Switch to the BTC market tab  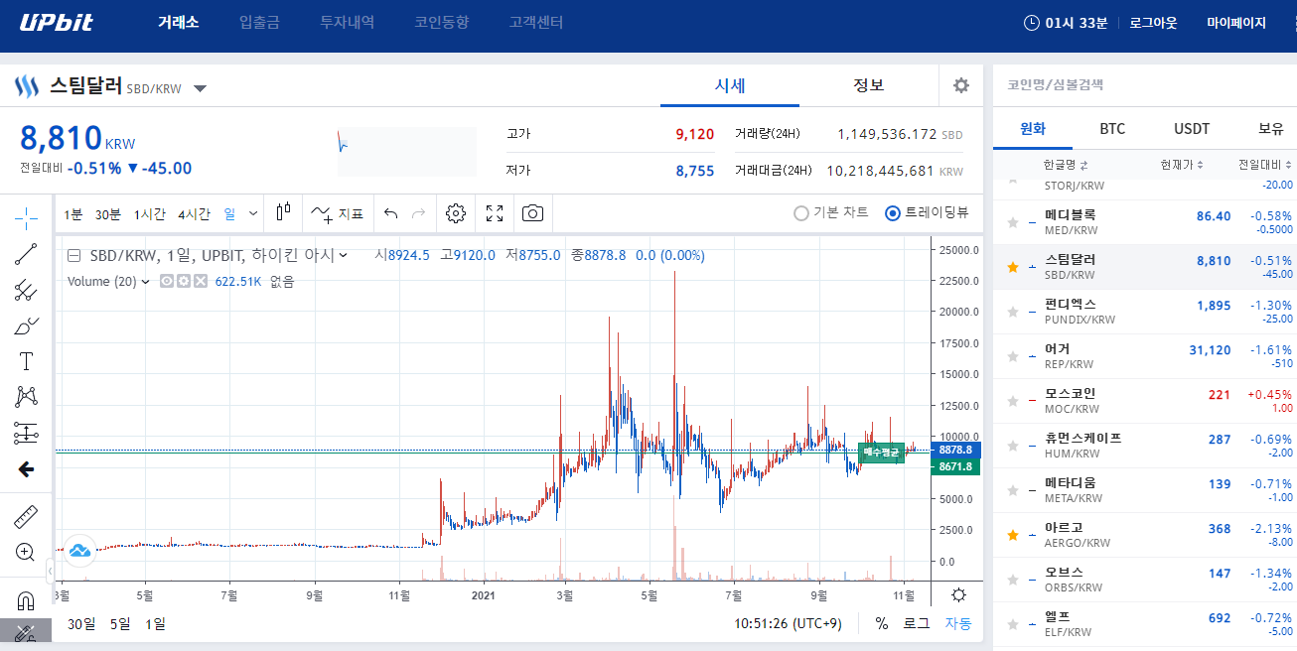point(1112,129)
